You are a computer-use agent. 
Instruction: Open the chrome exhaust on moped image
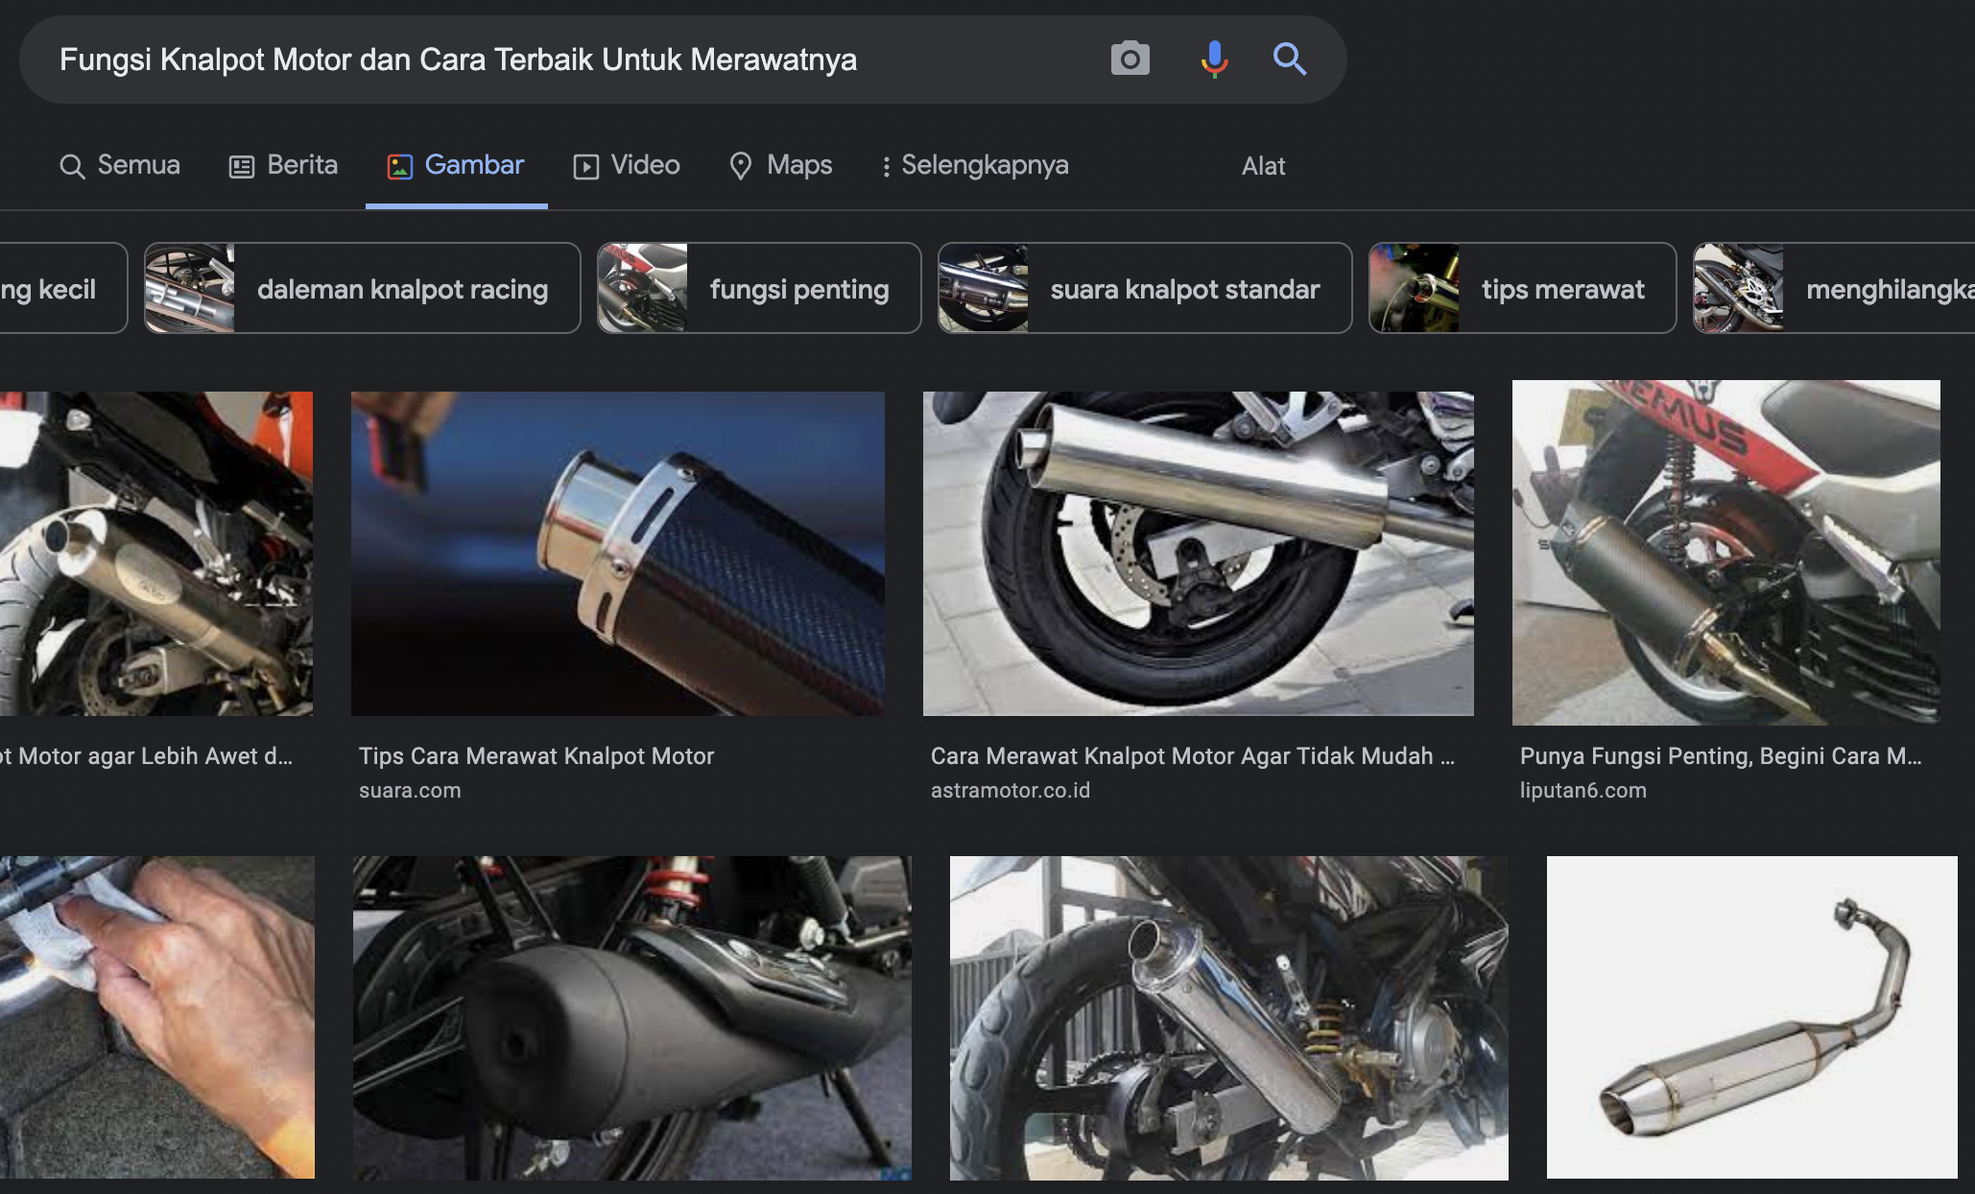pos(1228,1017)
